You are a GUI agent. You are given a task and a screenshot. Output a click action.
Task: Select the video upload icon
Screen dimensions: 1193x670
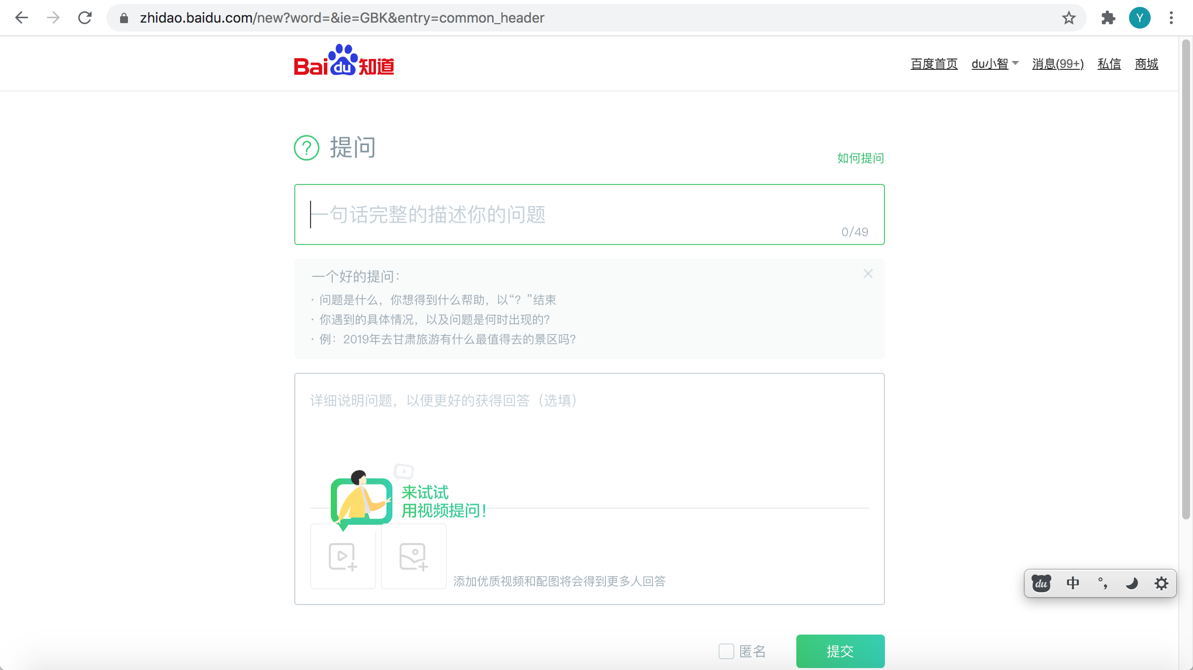342,556
